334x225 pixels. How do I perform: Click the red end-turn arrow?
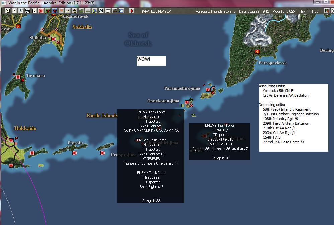[x=132, y=11]
